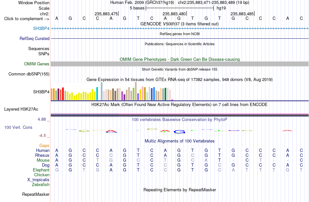Open the Common dbSNP(155) track label
Viewport: 309px width, 202px height.
[29, 74]
